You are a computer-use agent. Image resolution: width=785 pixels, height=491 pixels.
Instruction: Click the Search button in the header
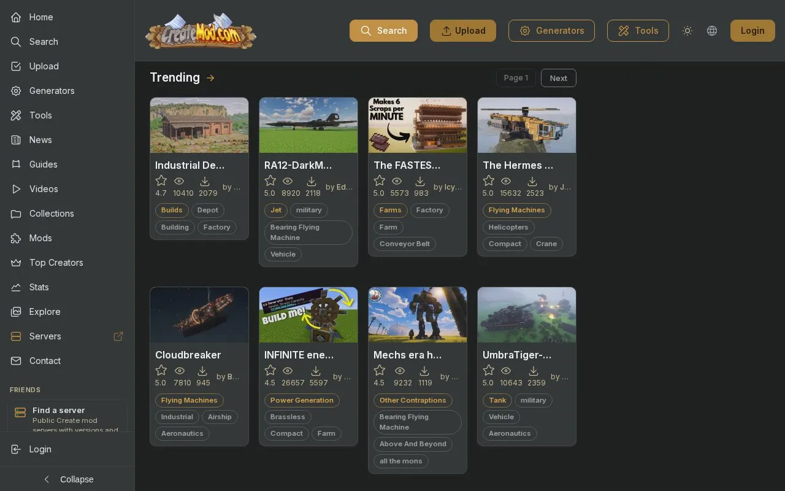(x=383, y=31)
